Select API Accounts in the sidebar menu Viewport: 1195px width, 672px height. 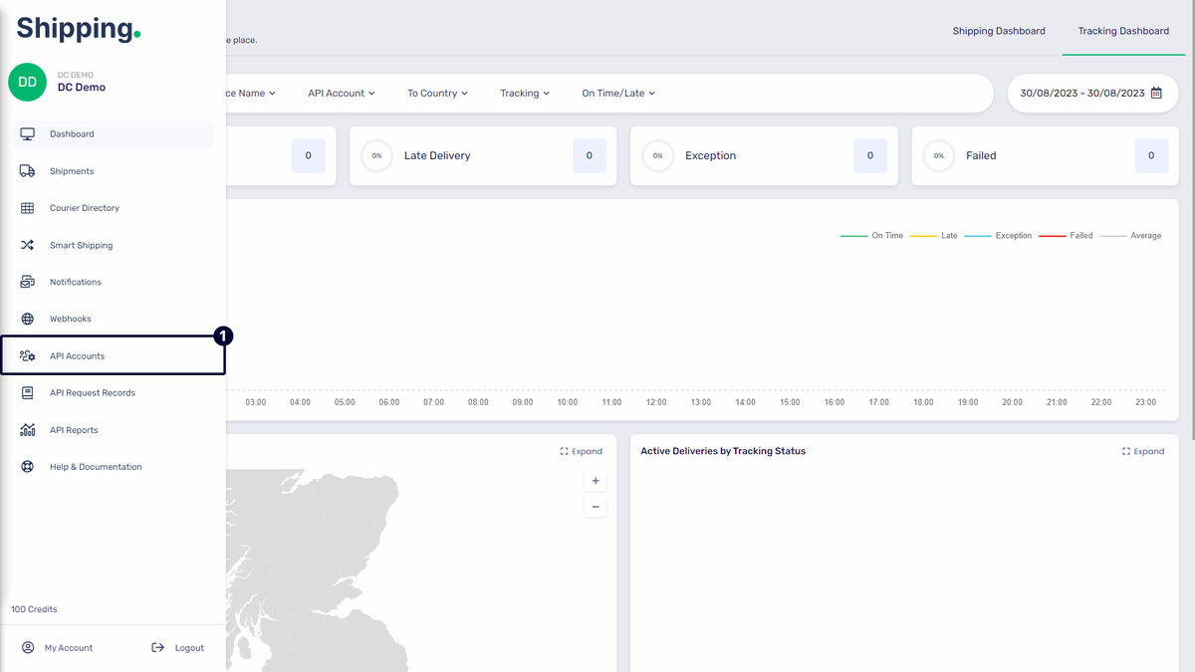point(77,356)
